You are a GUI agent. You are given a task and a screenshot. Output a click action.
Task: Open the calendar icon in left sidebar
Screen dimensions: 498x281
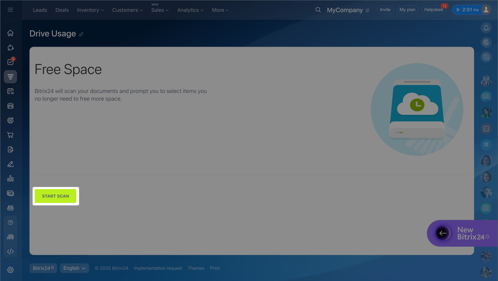11,91
